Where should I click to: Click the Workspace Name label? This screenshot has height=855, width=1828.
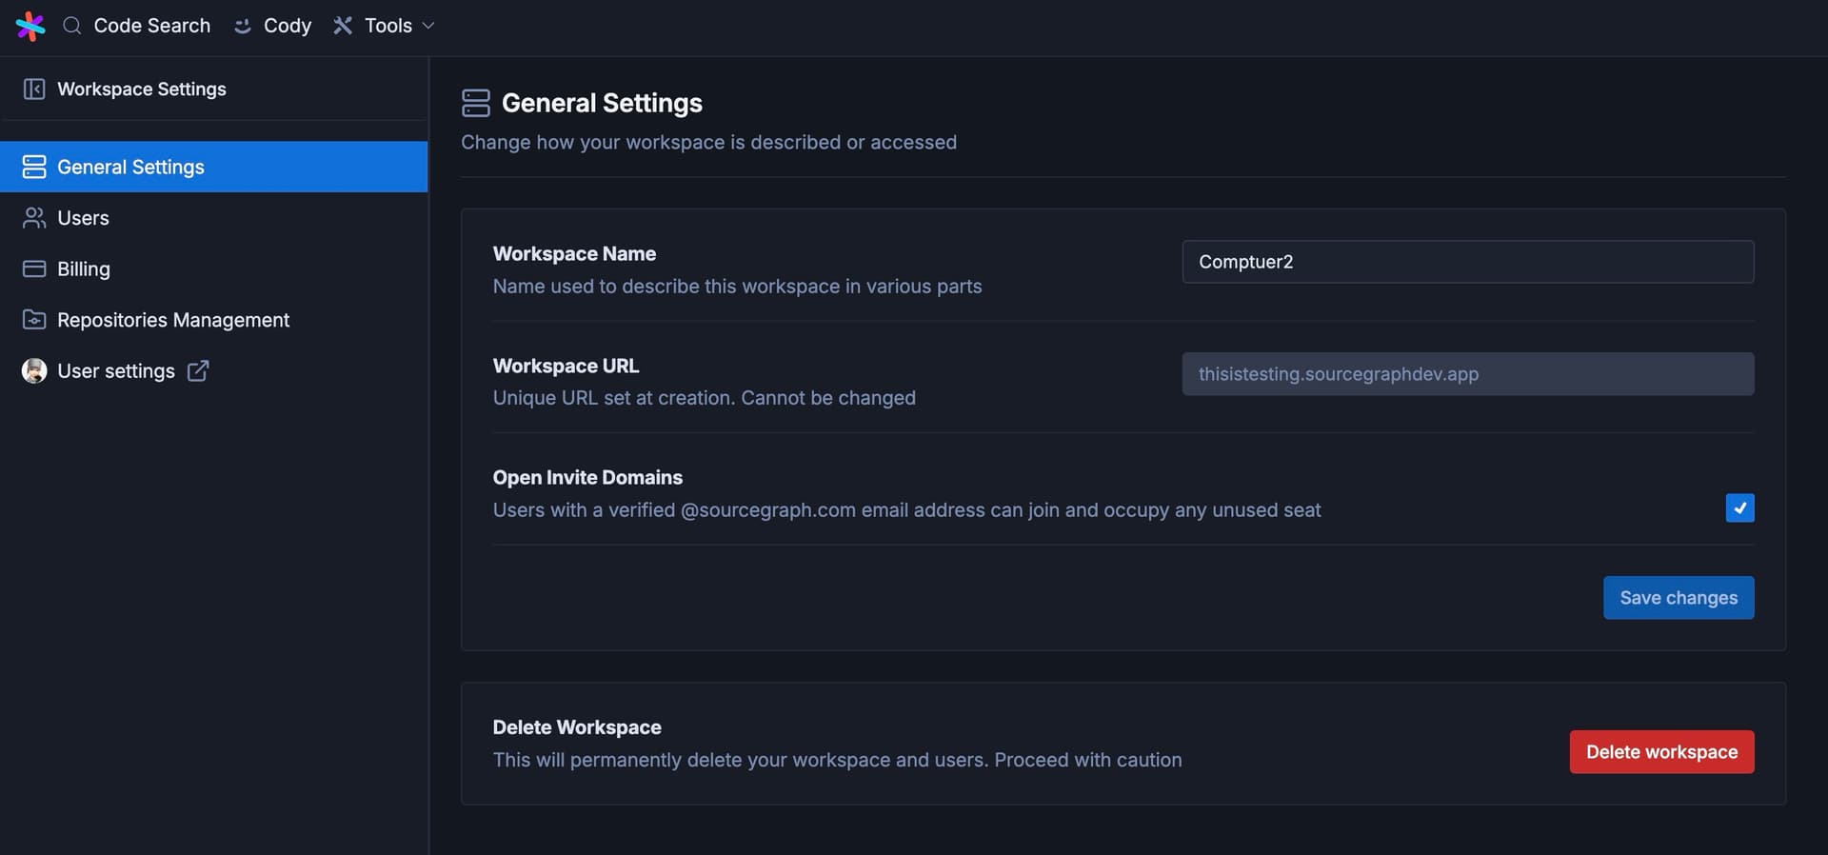pos(574,253)
